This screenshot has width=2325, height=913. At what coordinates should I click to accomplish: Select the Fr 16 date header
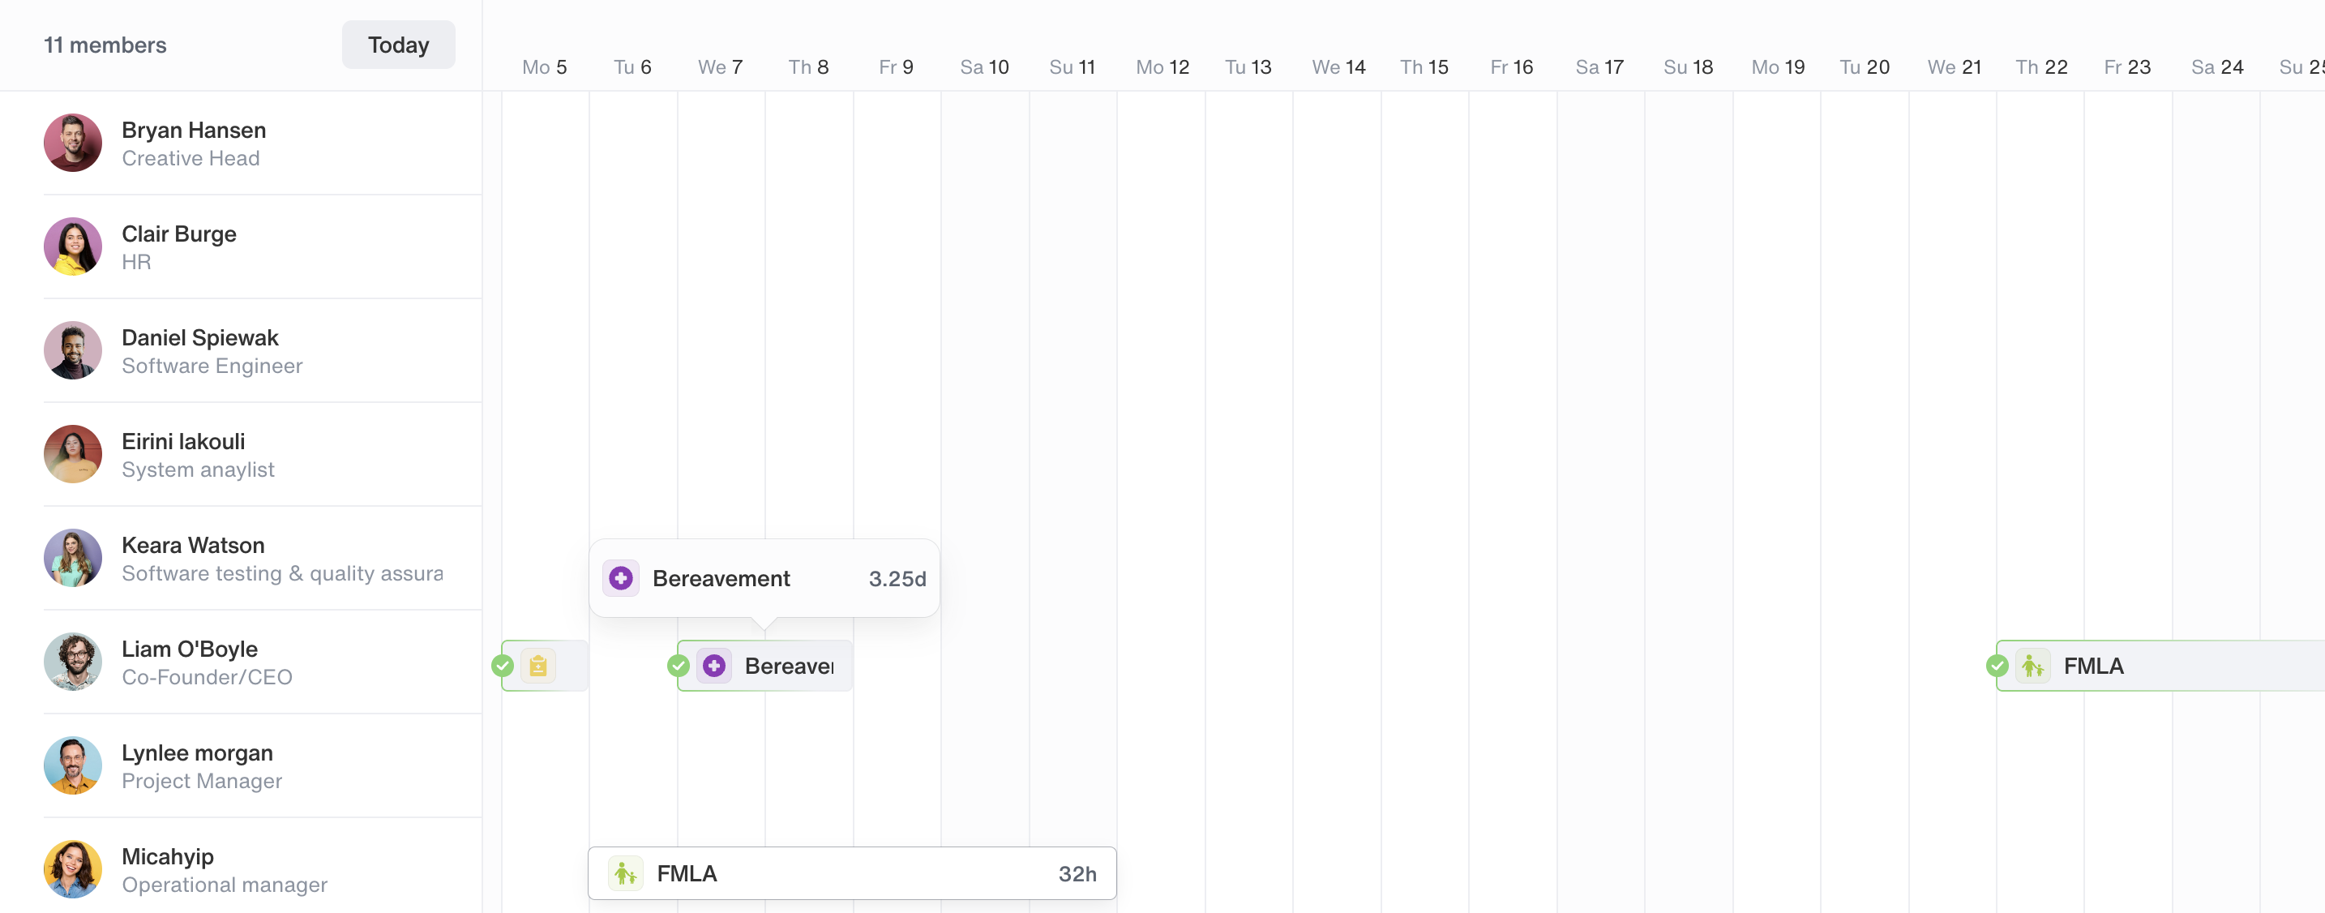1512,66
